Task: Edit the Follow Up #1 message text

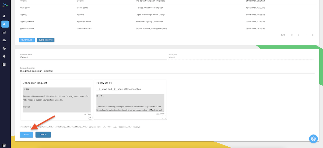Action: [130, 103]
